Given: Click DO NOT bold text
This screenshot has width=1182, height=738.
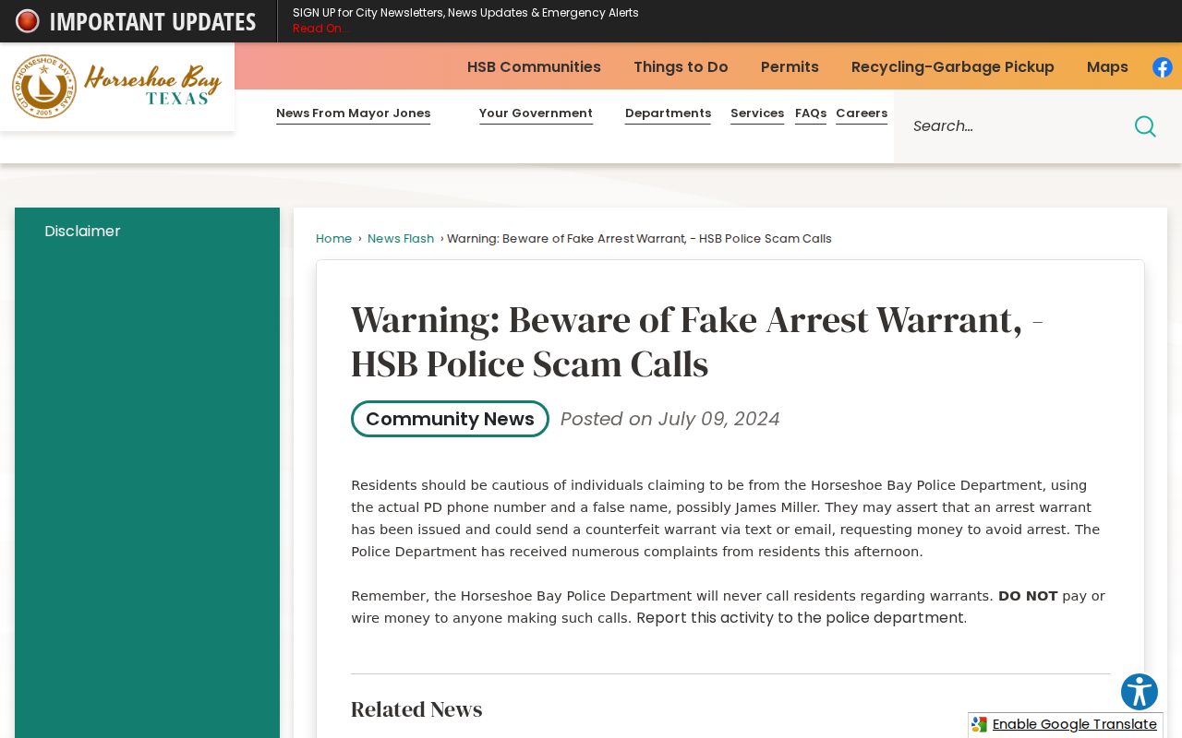Looking at the screenshot, I should [1028, 596].
